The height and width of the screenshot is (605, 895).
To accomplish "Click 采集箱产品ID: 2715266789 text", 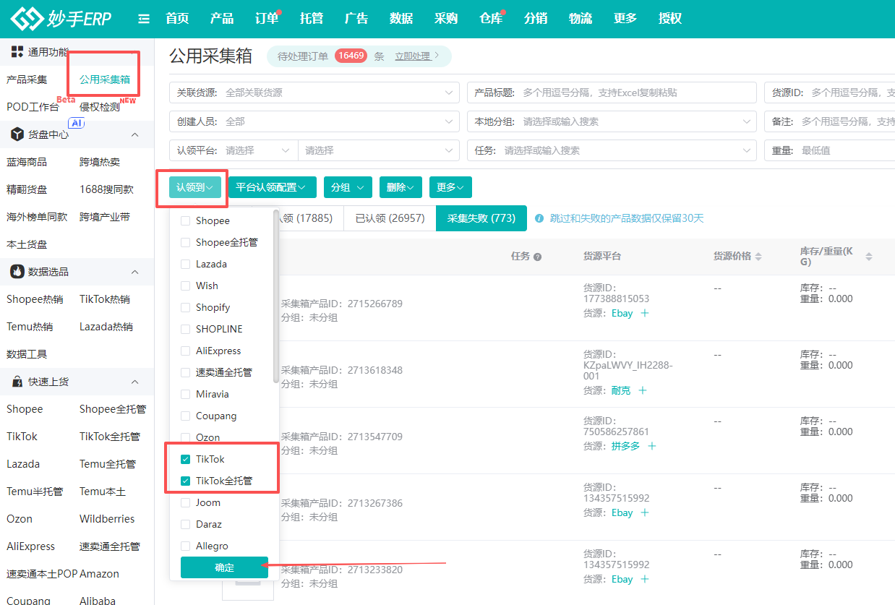I will (x=342, y=304).
